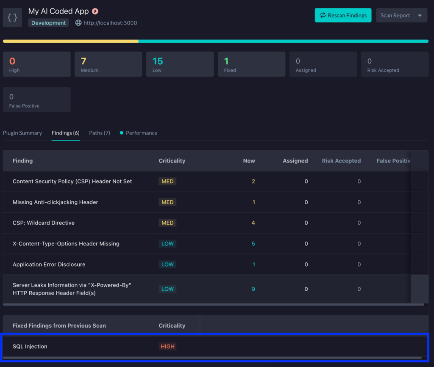Image resolution: width=434 pixels, height=367 pixels.
Task: Click the LOW badge on Application Error Disclosure
Action: (167, 264)
